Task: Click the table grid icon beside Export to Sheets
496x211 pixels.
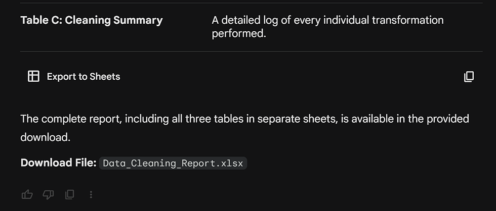Action: (33, 76)
